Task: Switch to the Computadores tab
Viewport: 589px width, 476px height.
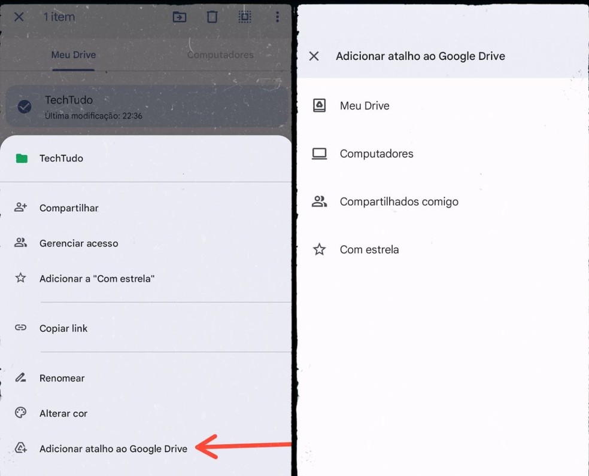Action: 220,55
